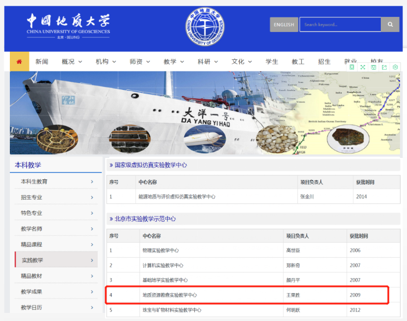Click the settings hexagon icon in floating toolbar
This screenshot has width=407, height=321.
click(x=395, y=67)
